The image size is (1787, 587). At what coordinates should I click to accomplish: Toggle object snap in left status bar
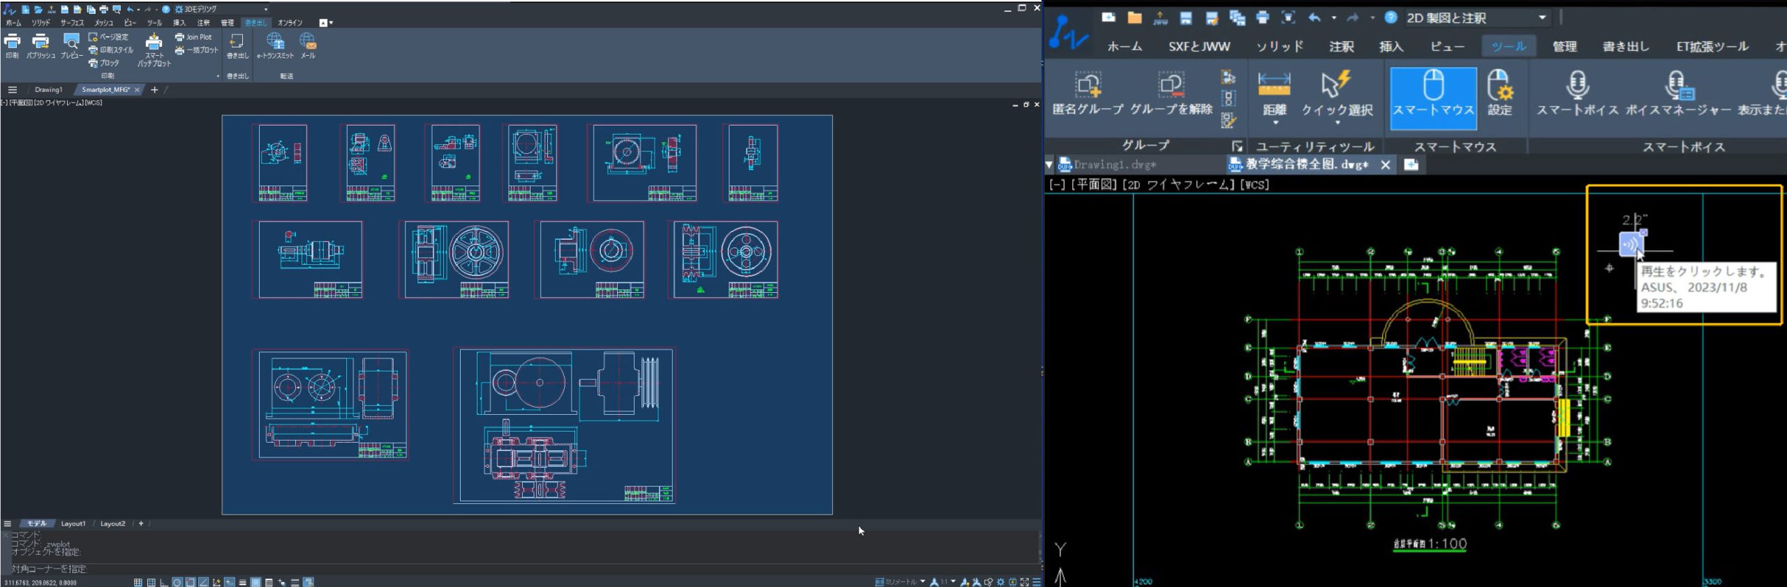(190, 582)
